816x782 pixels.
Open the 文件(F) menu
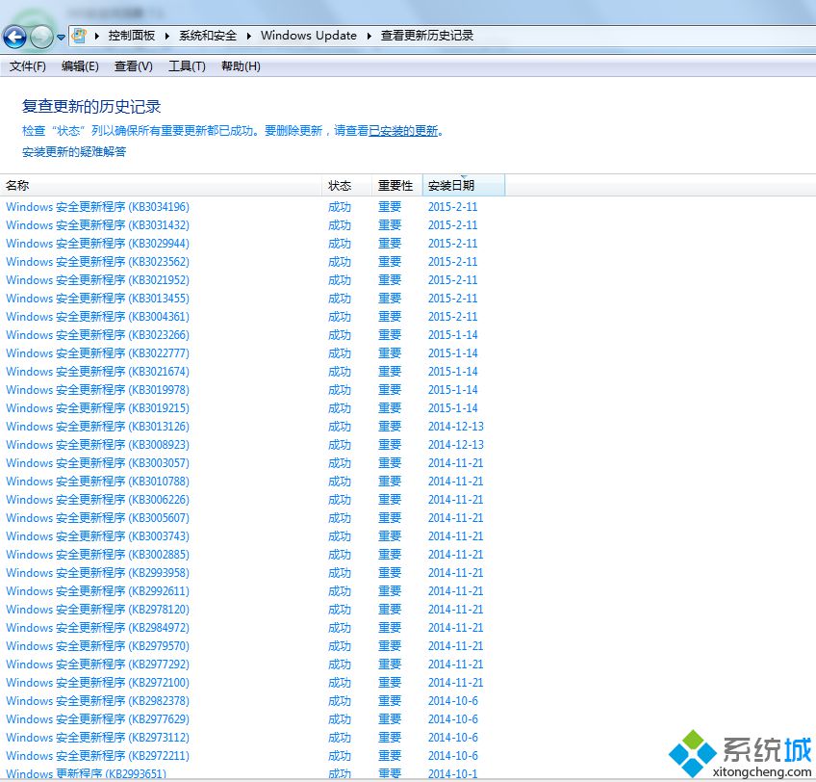coord(28,66)
